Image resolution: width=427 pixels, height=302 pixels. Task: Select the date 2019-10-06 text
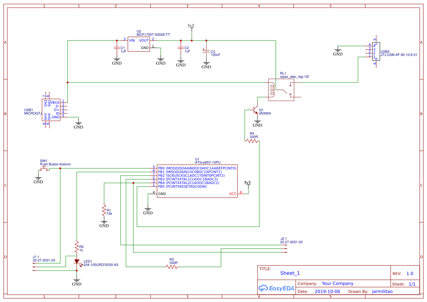[x=327, y=291]
